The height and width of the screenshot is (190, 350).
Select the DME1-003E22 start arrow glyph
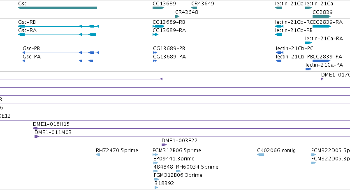[164, 145]
